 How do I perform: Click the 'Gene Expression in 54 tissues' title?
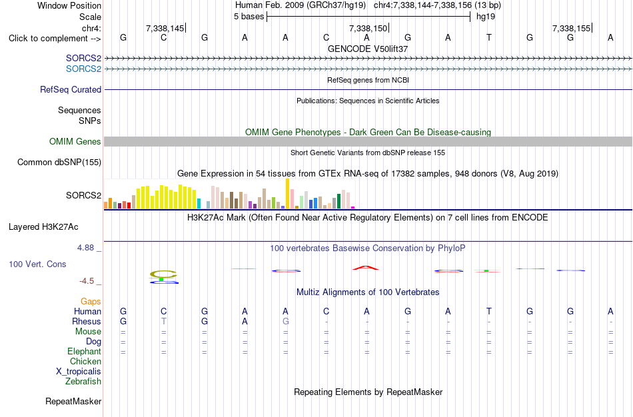coord(368,174)
